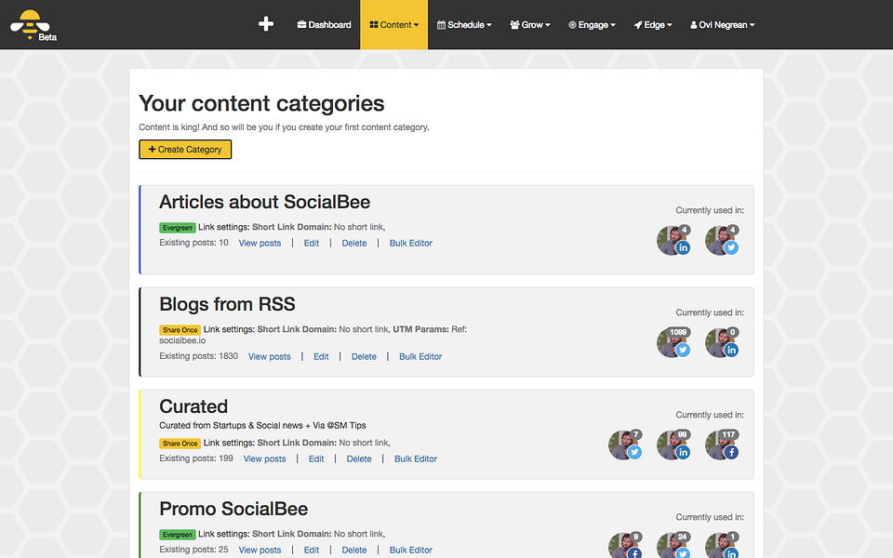Click the Curated category heading

click(x=193, y=406)
